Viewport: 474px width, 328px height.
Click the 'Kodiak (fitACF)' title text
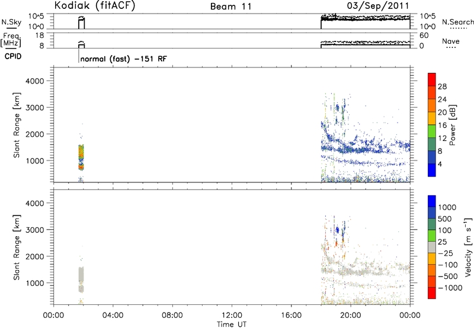tap(95, 6)
